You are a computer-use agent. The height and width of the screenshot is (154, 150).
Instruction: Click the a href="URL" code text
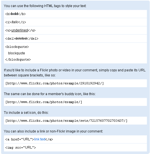tap(19, 139)
